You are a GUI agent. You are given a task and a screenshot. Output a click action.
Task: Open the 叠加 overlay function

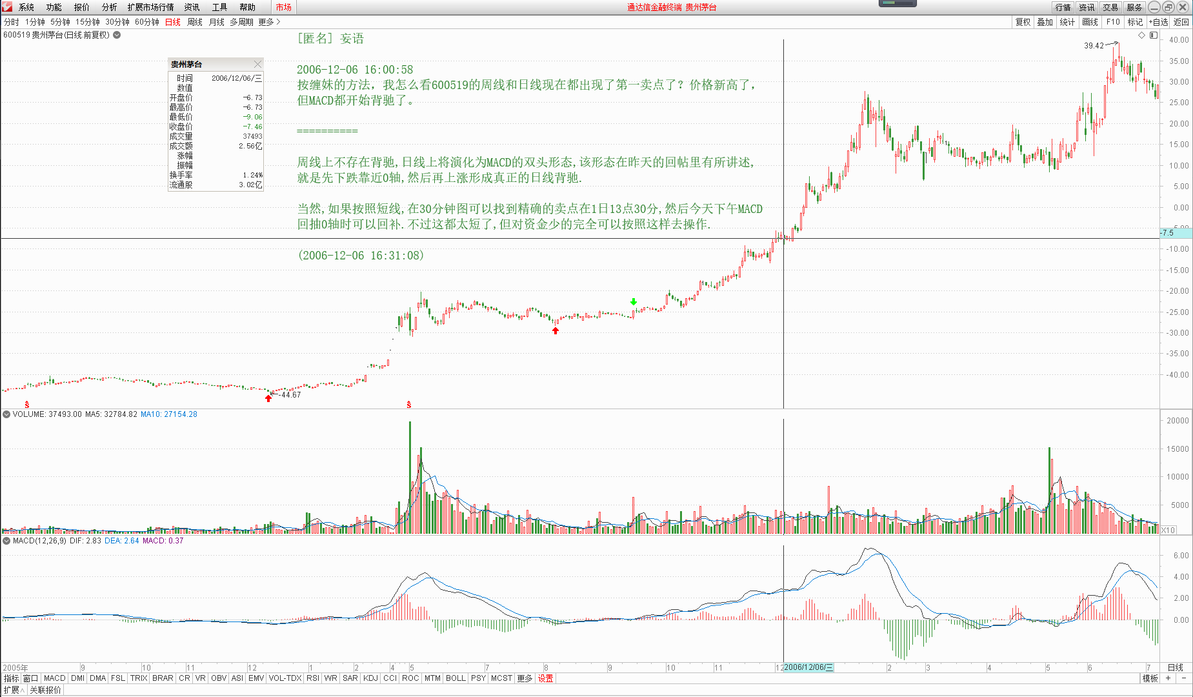[1045, 21]
